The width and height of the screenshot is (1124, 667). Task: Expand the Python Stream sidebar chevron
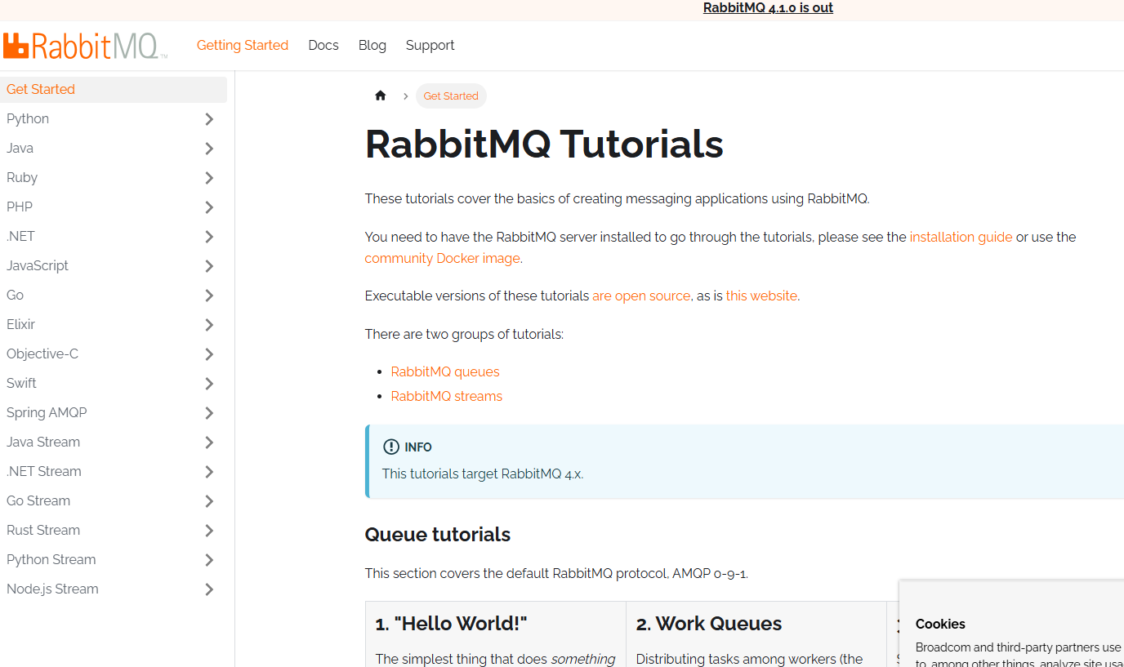click(x=209, y=560)
